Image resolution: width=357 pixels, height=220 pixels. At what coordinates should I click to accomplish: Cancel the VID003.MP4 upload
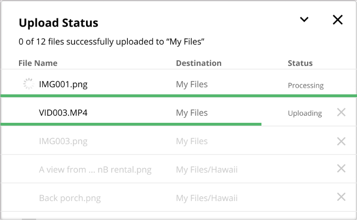coord(341,113)
